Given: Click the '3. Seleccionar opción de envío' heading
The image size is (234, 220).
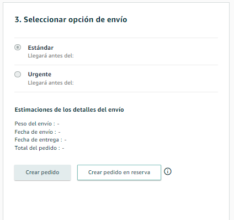Looking at the screenshot, I should click(x=71, y=19).
